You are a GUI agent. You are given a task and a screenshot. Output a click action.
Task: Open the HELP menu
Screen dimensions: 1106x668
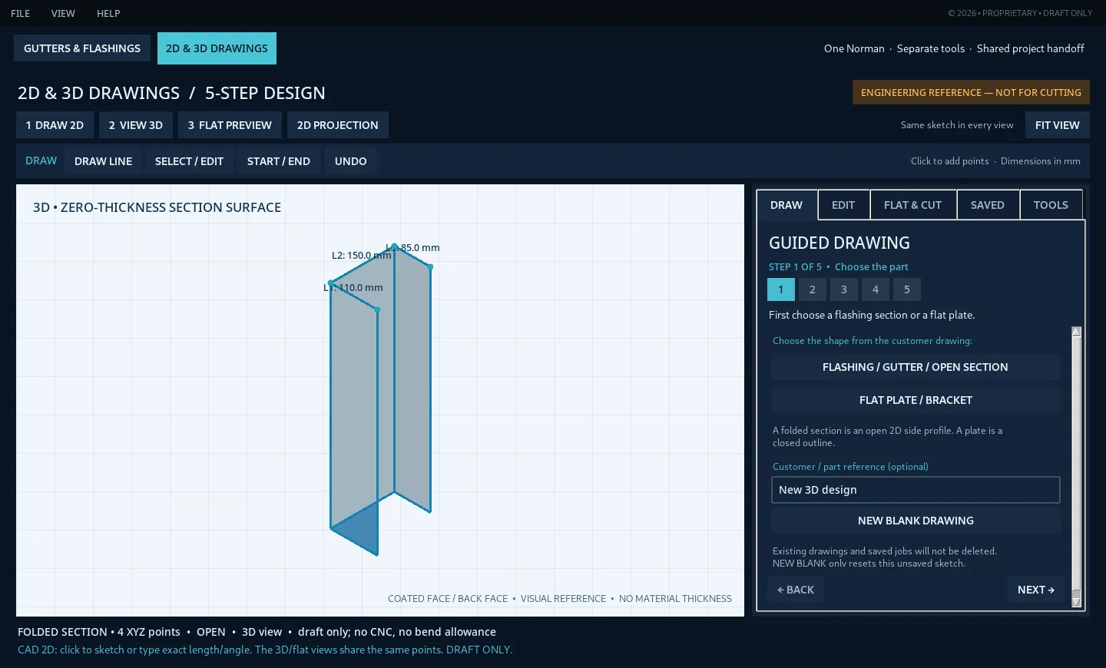point(108,13)
